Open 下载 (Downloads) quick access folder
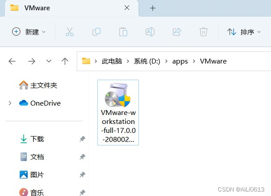Image resolution: width=271 pixels, height=196 pixels. pos(32,139)
